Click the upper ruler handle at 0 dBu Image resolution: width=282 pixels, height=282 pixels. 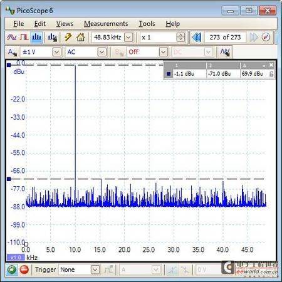[9, 65]
